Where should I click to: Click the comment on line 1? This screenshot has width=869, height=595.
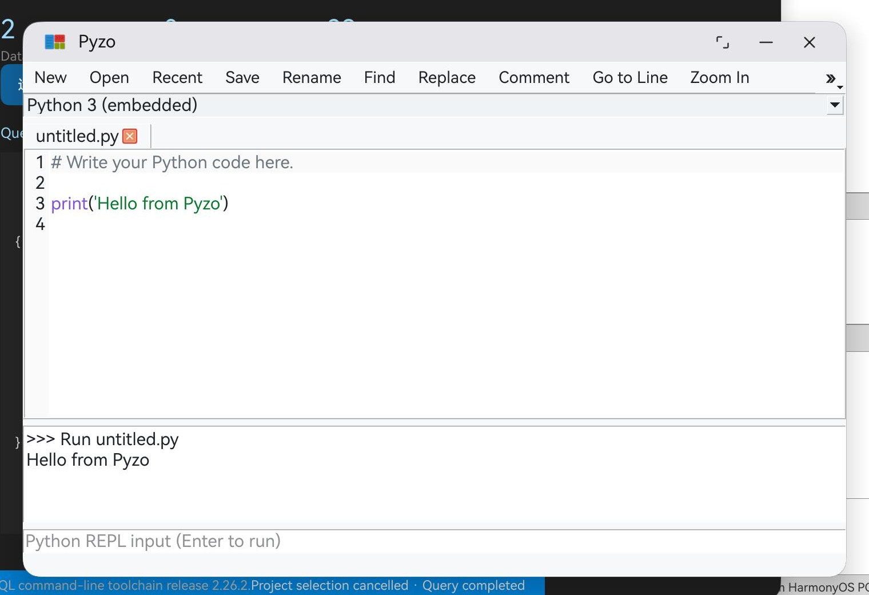[x=172, y=162]
